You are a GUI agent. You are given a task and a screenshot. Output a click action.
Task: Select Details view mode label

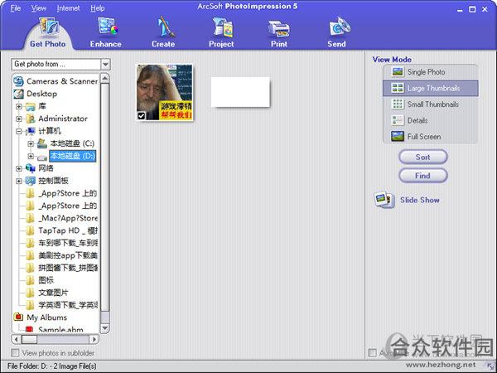click(x=417, y=120)
